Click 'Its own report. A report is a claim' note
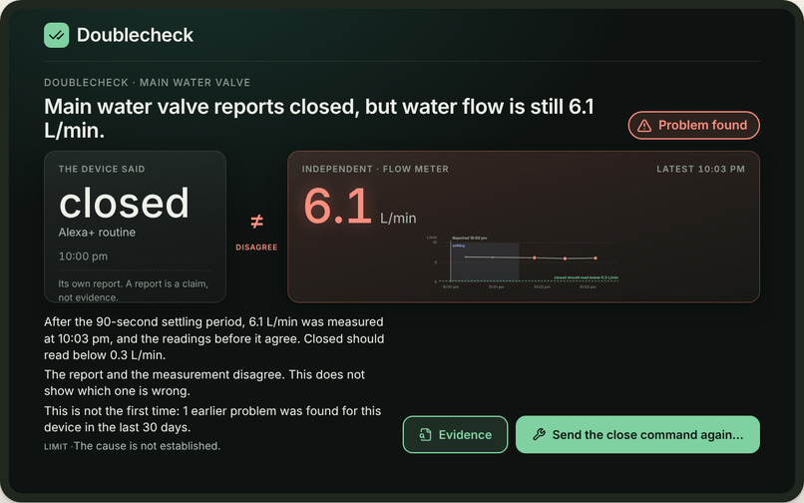Viewport: 804px width, 503px height. point(134,290)
